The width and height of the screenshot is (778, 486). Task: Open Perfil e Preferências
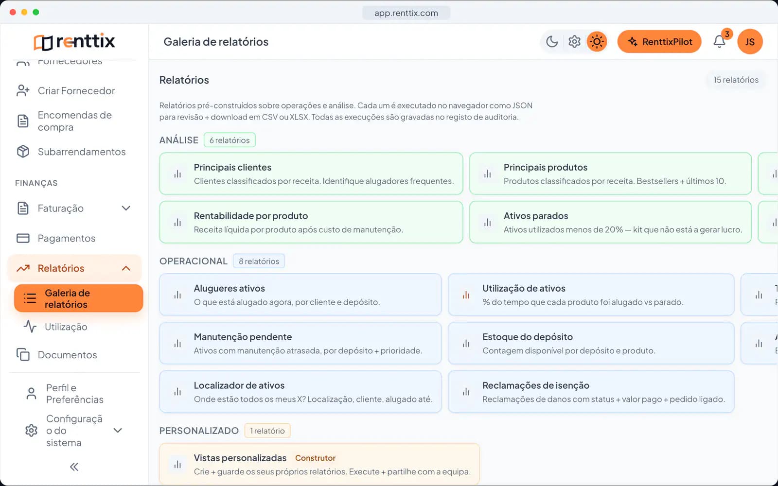[74, 394]
